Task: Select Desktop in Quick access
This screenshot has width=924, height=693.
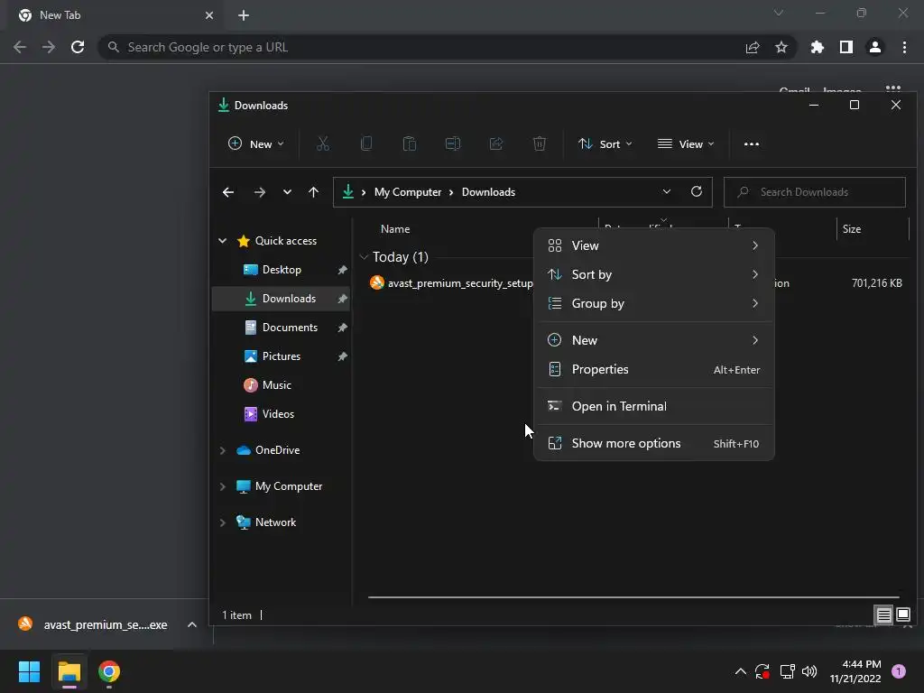Action: pos(282,270)
